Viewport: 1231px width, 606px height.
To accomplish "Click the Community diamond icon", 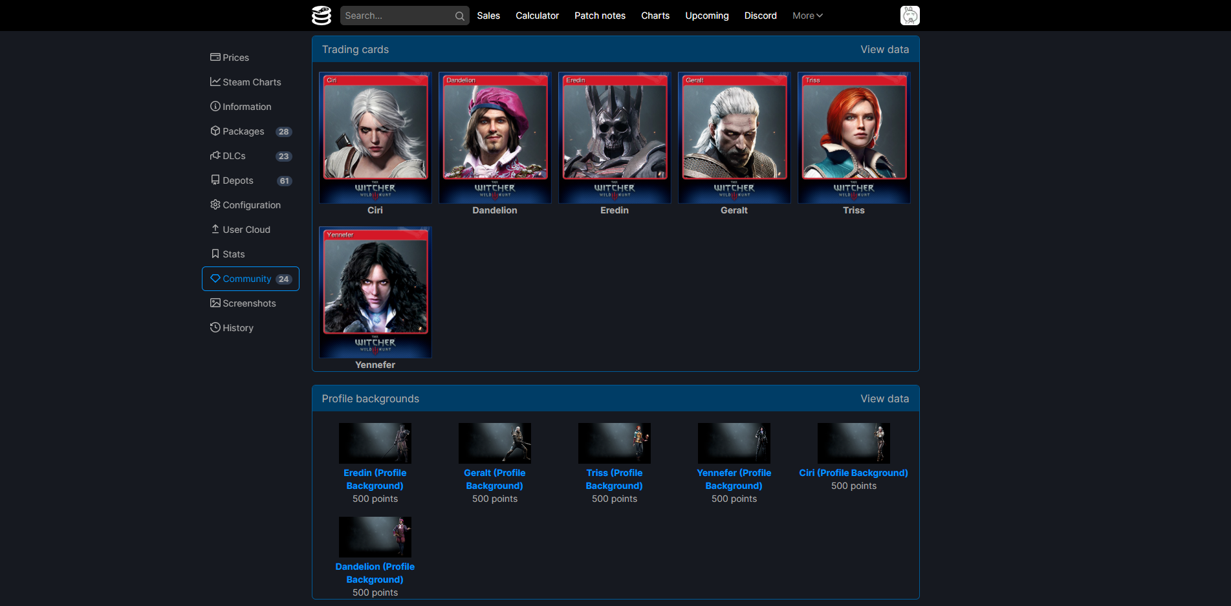I will pyautogui.click(x=215, y=278).
